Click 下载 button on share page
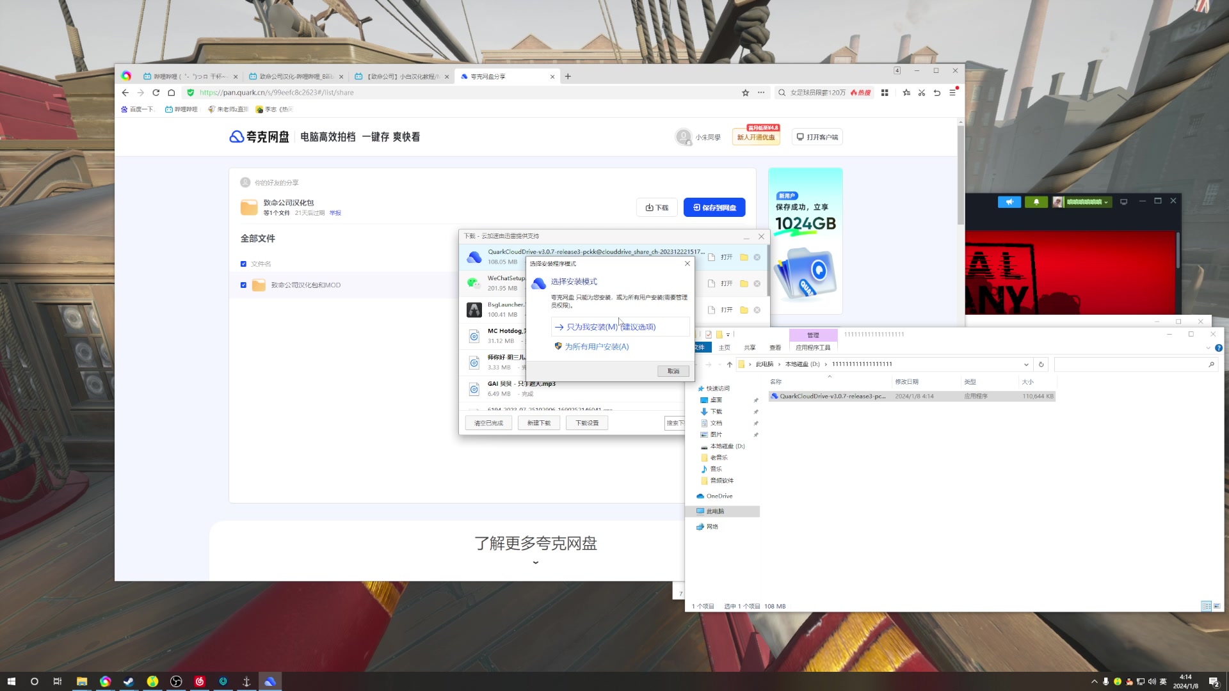 pos(657,207)
